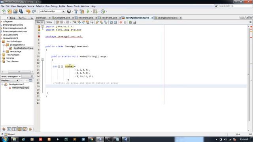Click the Find Selection magnifier icon in editor toolbar

(x=75, y=22)
